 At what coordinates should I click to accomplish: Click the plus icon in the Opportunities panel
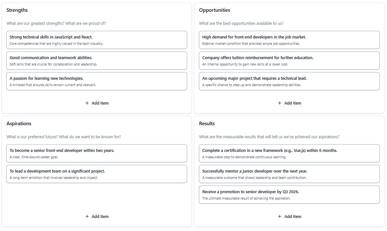tap(280, 103)
